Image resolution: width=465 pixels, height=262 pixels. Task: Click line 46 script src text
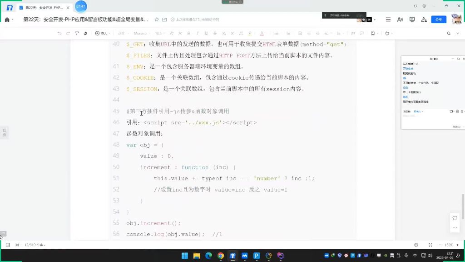[200, 122]
